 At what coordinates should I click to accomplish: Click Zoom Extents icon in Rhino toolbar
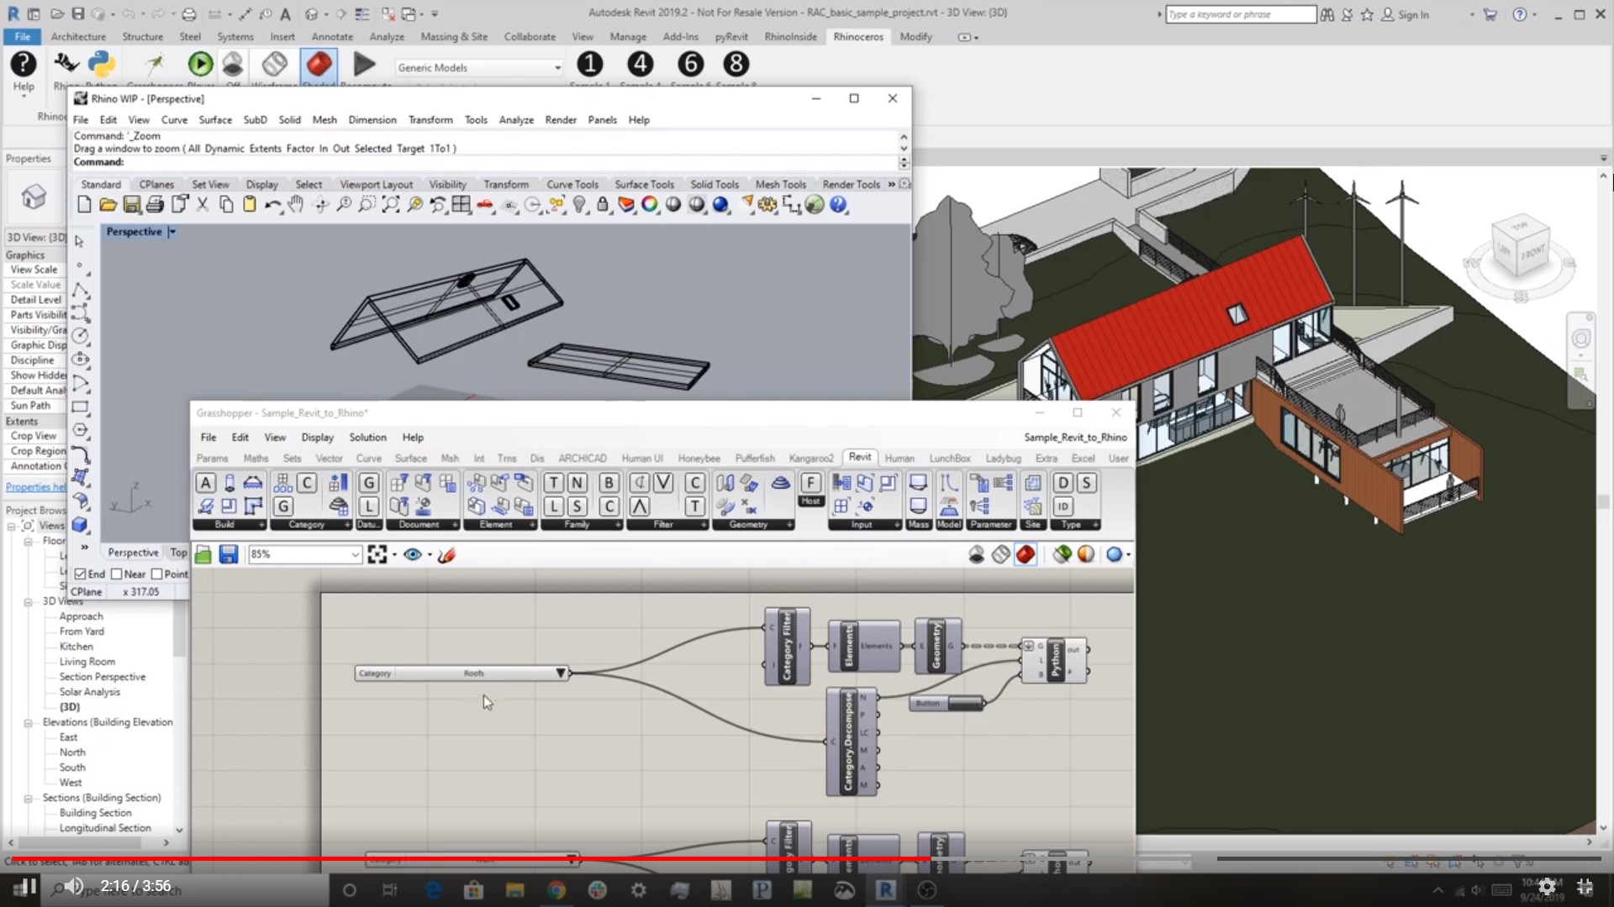tap(391, 204)
